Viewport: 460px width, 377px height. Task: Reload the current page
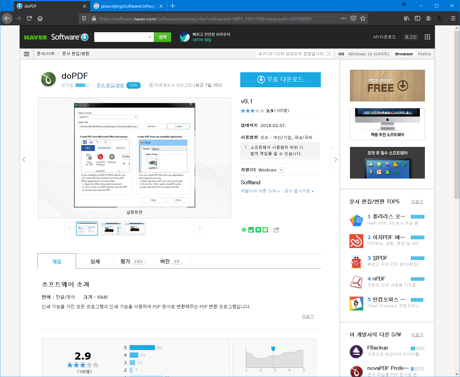(29, 18)
